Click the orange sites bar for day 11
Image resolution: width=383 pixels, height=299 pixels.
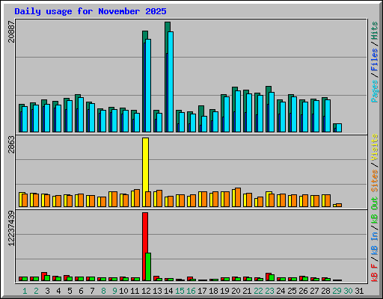137,198
